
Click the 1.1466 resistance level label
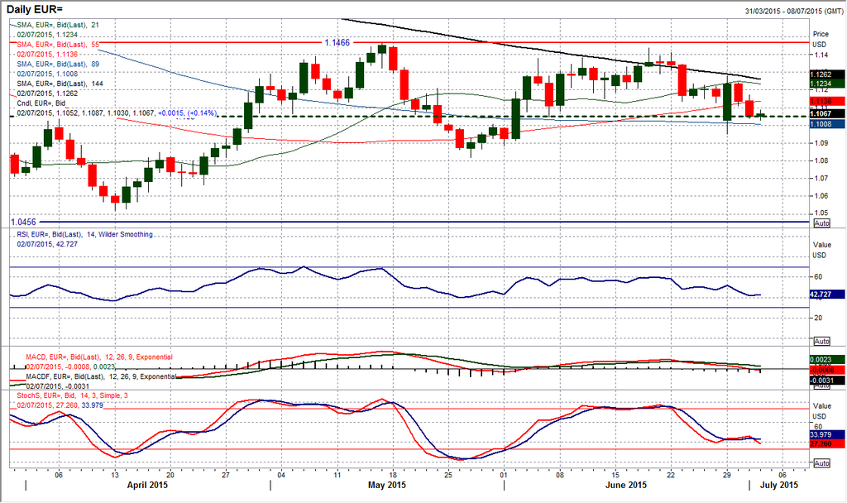(x=337, y=42)
